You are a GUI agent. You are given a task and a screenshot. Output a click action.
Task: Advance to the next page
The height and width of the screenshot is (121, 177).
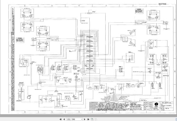click(x=85, y=119)
